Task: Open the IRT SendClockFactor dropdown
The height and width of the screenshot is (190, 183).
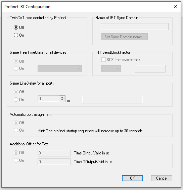Action: [x=111, y=68]
